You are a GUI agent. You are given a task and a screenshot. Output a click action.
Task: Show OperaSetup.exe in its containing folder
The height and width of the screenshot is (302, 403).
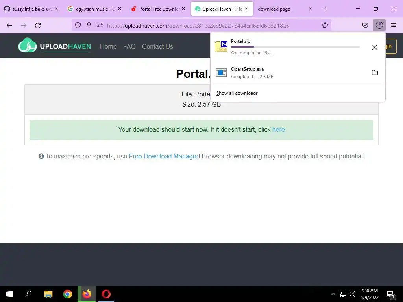(375, 73)
